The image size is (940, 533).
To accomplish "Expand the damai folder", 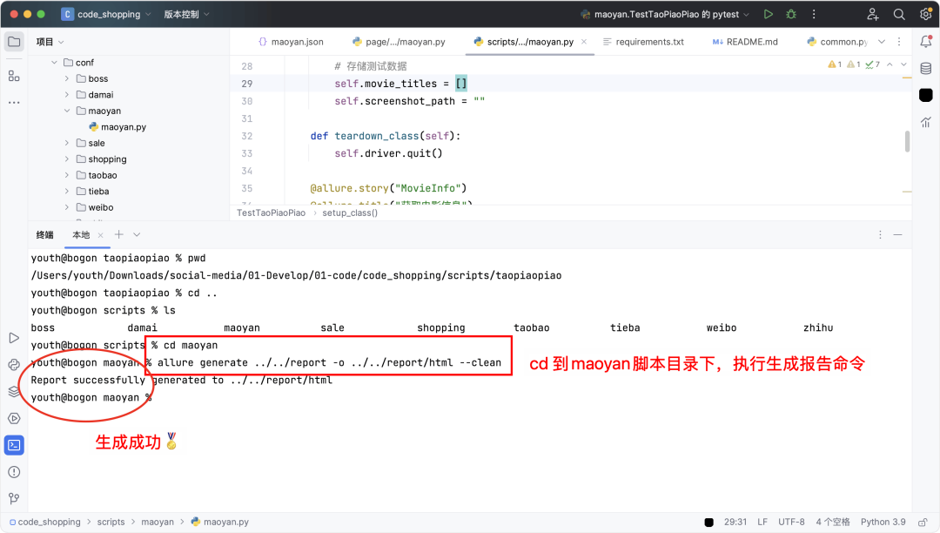I will (66, 95).
